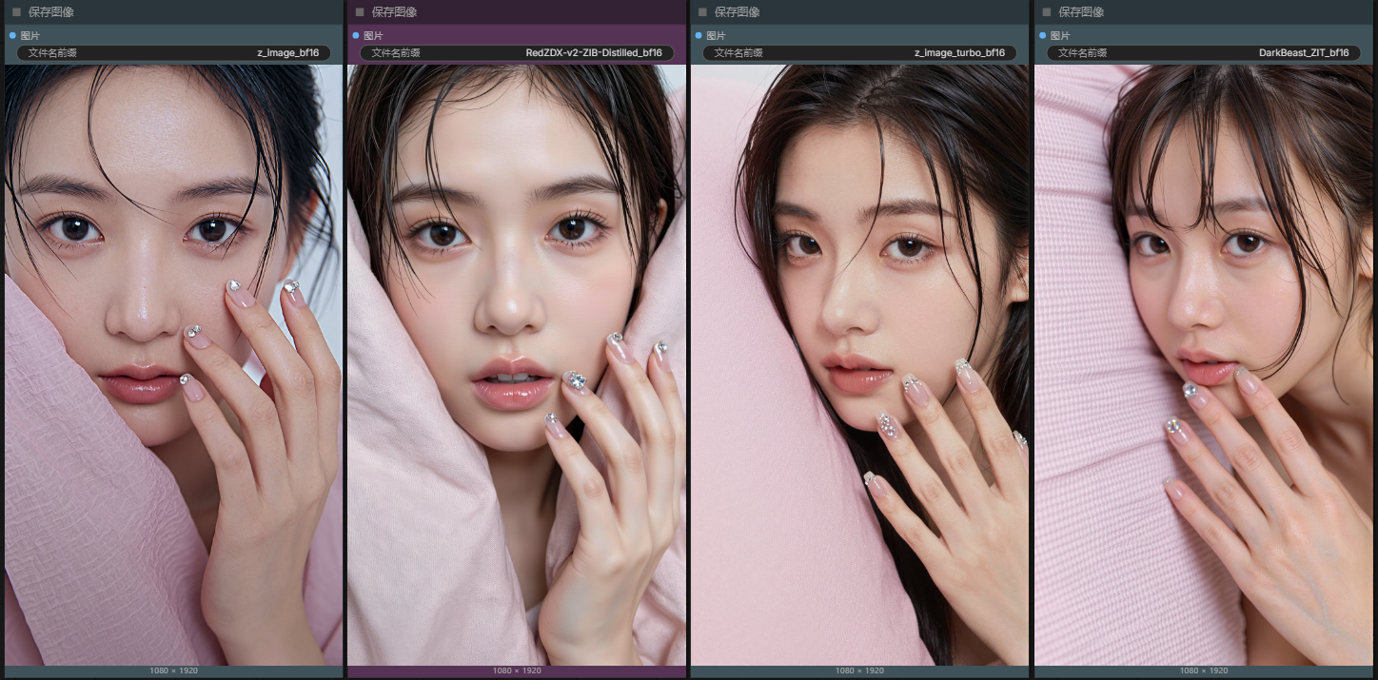
Task: Open the z_image_turbo_bf16 output image preview
Action: [859, 365]
